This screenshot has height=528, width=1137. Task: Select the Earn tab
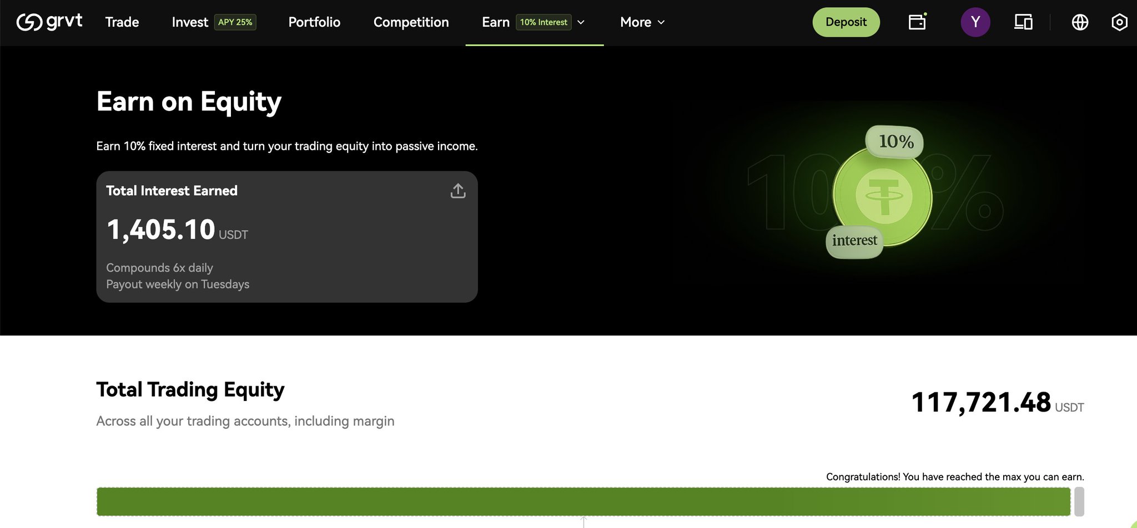point(496,22)
